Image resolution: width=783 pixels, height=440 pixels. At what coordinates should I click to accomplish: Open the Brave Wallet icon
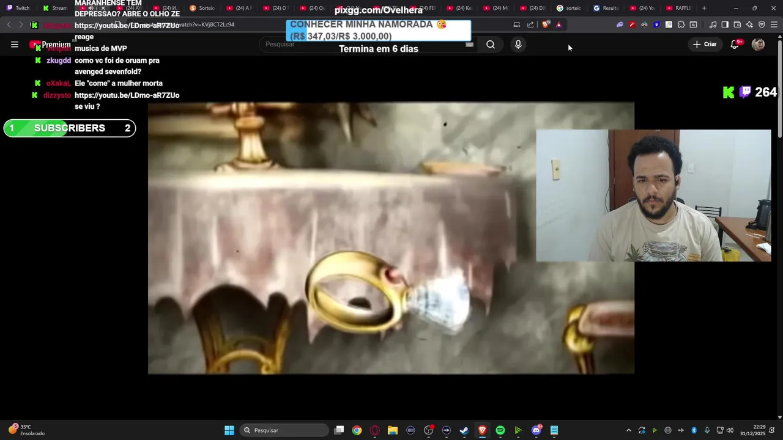click(x=737, y=24)
